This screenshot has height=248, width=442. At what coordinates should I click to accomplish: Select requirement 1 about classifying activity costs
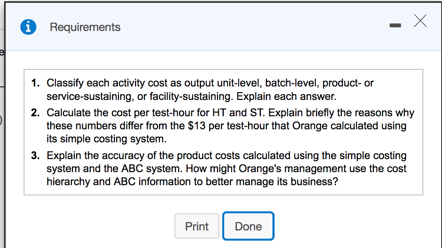210,90
